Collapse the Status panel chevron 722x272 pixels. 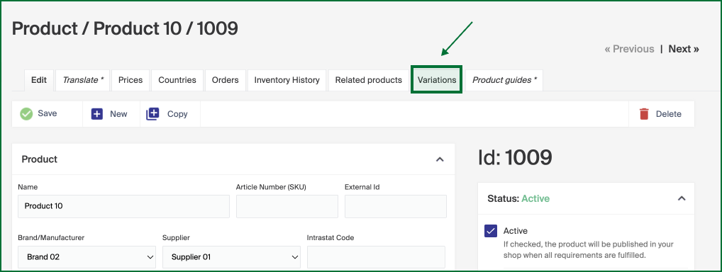point(682,198)
